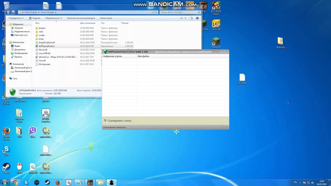Click first Анти Стилер breadcrumb in address bar

tap(31, 12)
